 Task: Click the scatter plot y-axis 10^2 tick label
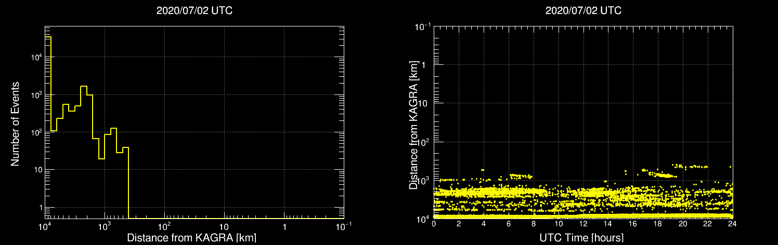pyautogui.click(x=423, y=141)
